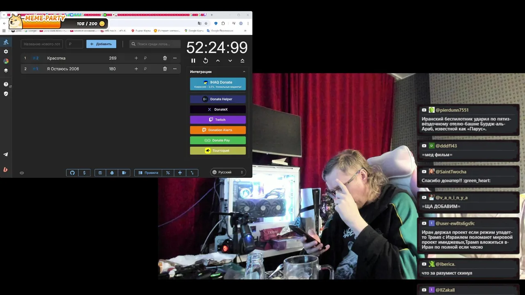The height and width of the screenshot is (295, 525).
Task: Click the Donate Helper integration button
Action: (x=218, y=99)
